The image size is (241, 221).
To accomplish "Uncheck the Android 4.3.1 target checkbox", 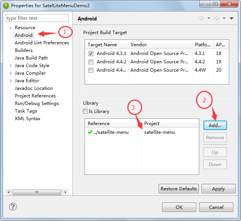I will click(91, 53).
